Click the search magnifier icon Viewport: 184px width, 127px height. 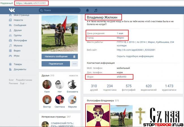(x=41, y=10)
